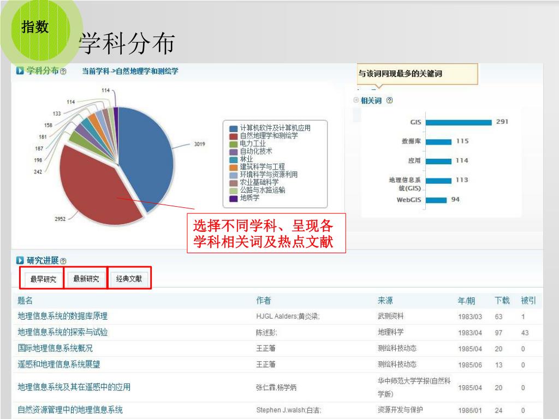Screen dimensions: 559x419
Task: Click the blue arrow icon before 研究进展
Action: click(x=20, y=260)
